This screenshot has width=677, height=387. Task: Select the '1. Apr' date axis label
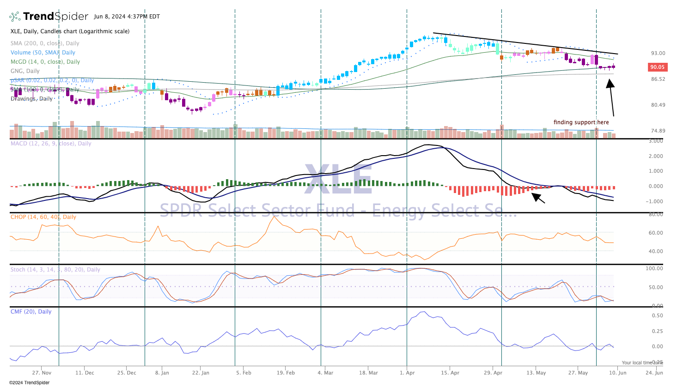tap(408, 373)
